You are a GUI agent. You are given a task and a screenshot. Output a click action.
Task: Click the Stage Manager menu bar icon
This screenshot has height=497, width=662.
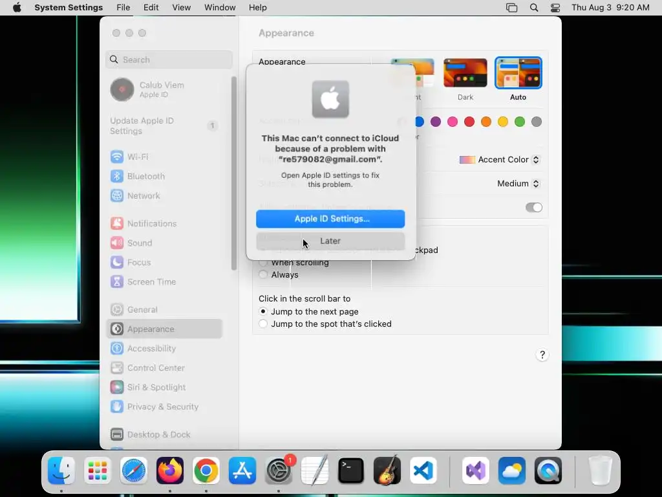click(x=512, y=8)
